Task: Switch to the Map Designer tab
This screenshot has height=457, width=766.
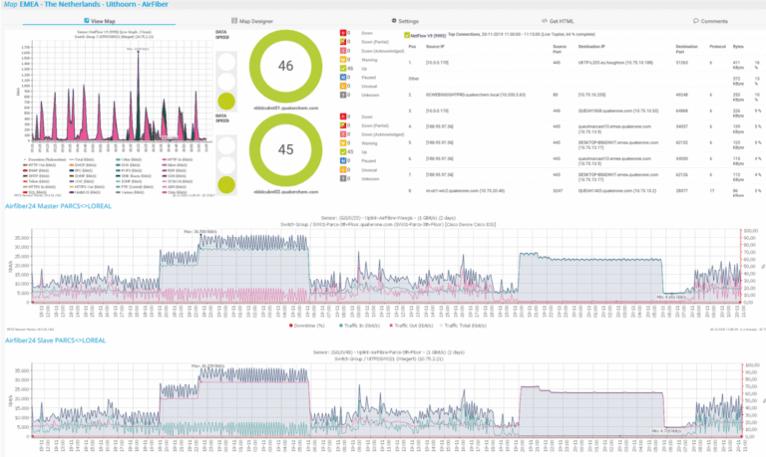Action: click(252, 21)
